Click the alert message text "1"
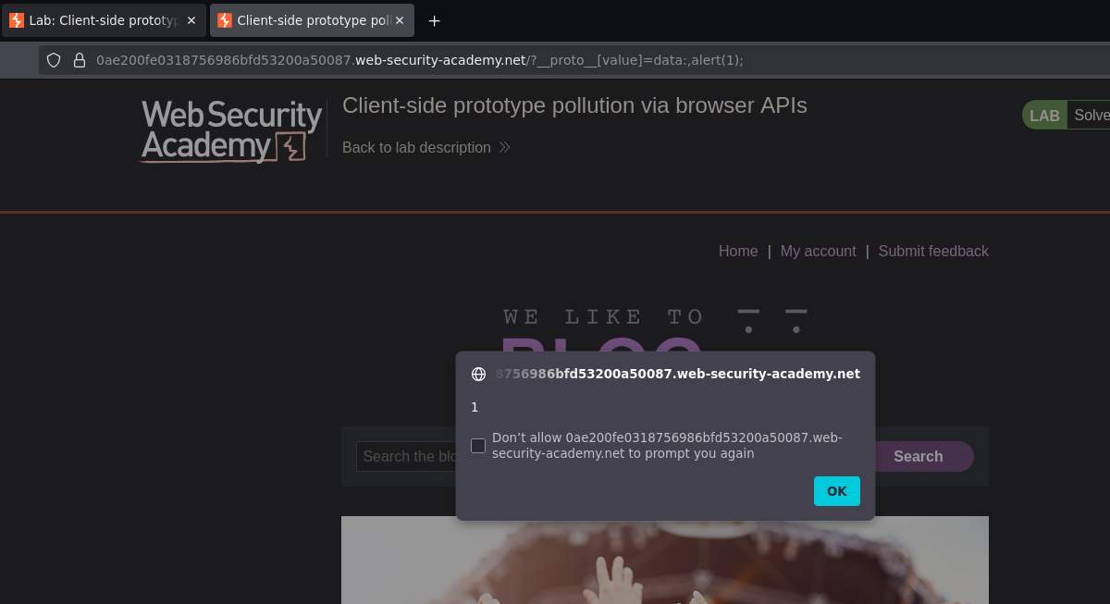Image resolution: width=1110 pixels, height=604 pixels. 475,407
